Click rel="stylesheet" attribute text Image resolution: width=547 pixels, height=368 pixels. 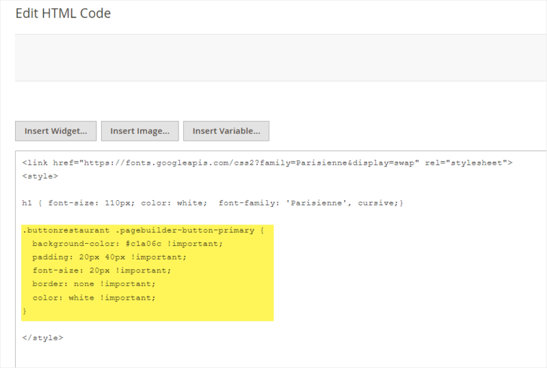(466, 162)
